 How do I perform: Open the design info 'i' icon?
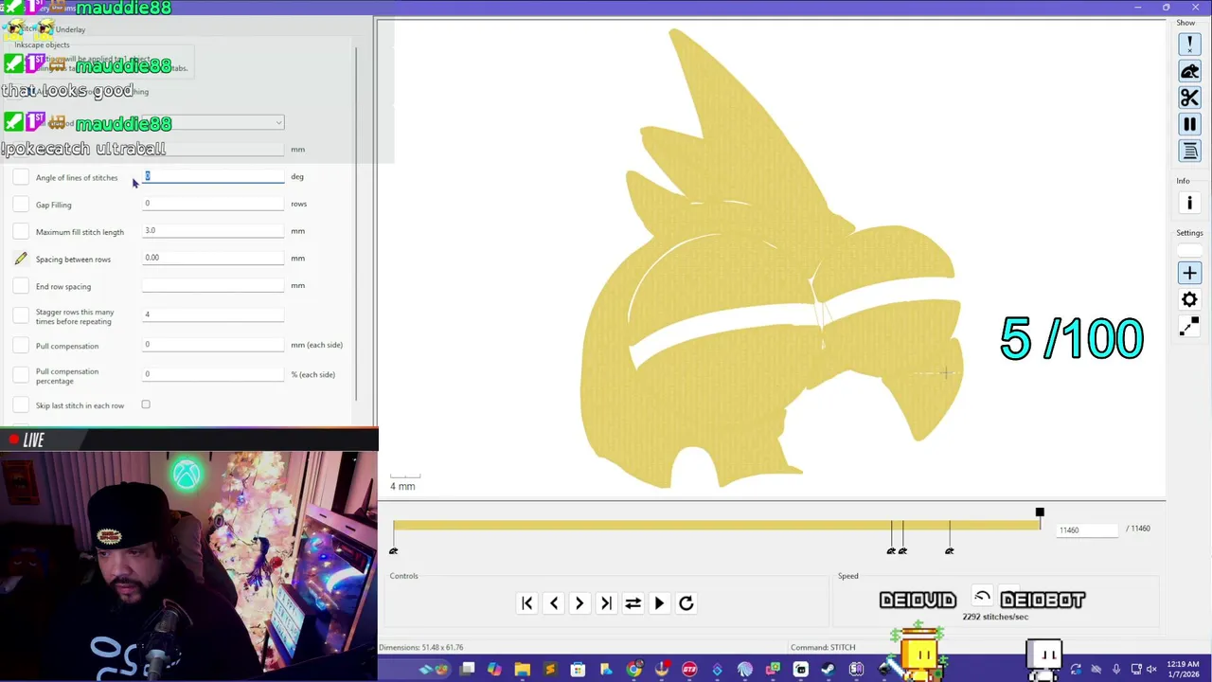click(1189, 203)
